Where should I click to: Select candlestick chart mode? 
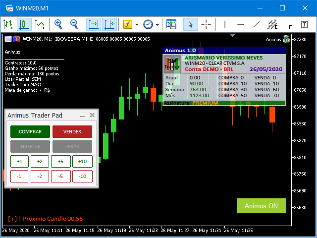pyautogui.click(x=24, y=24)
